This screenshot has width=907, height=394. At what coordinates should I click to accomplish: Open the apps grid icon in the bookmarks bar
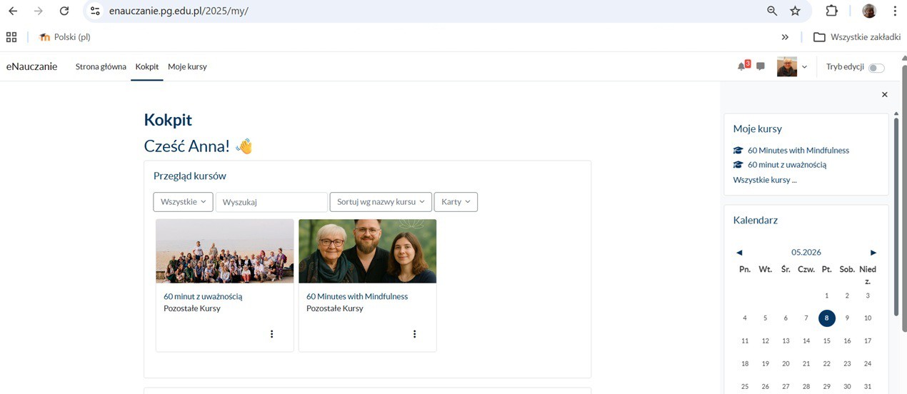(x=11, y=37)
